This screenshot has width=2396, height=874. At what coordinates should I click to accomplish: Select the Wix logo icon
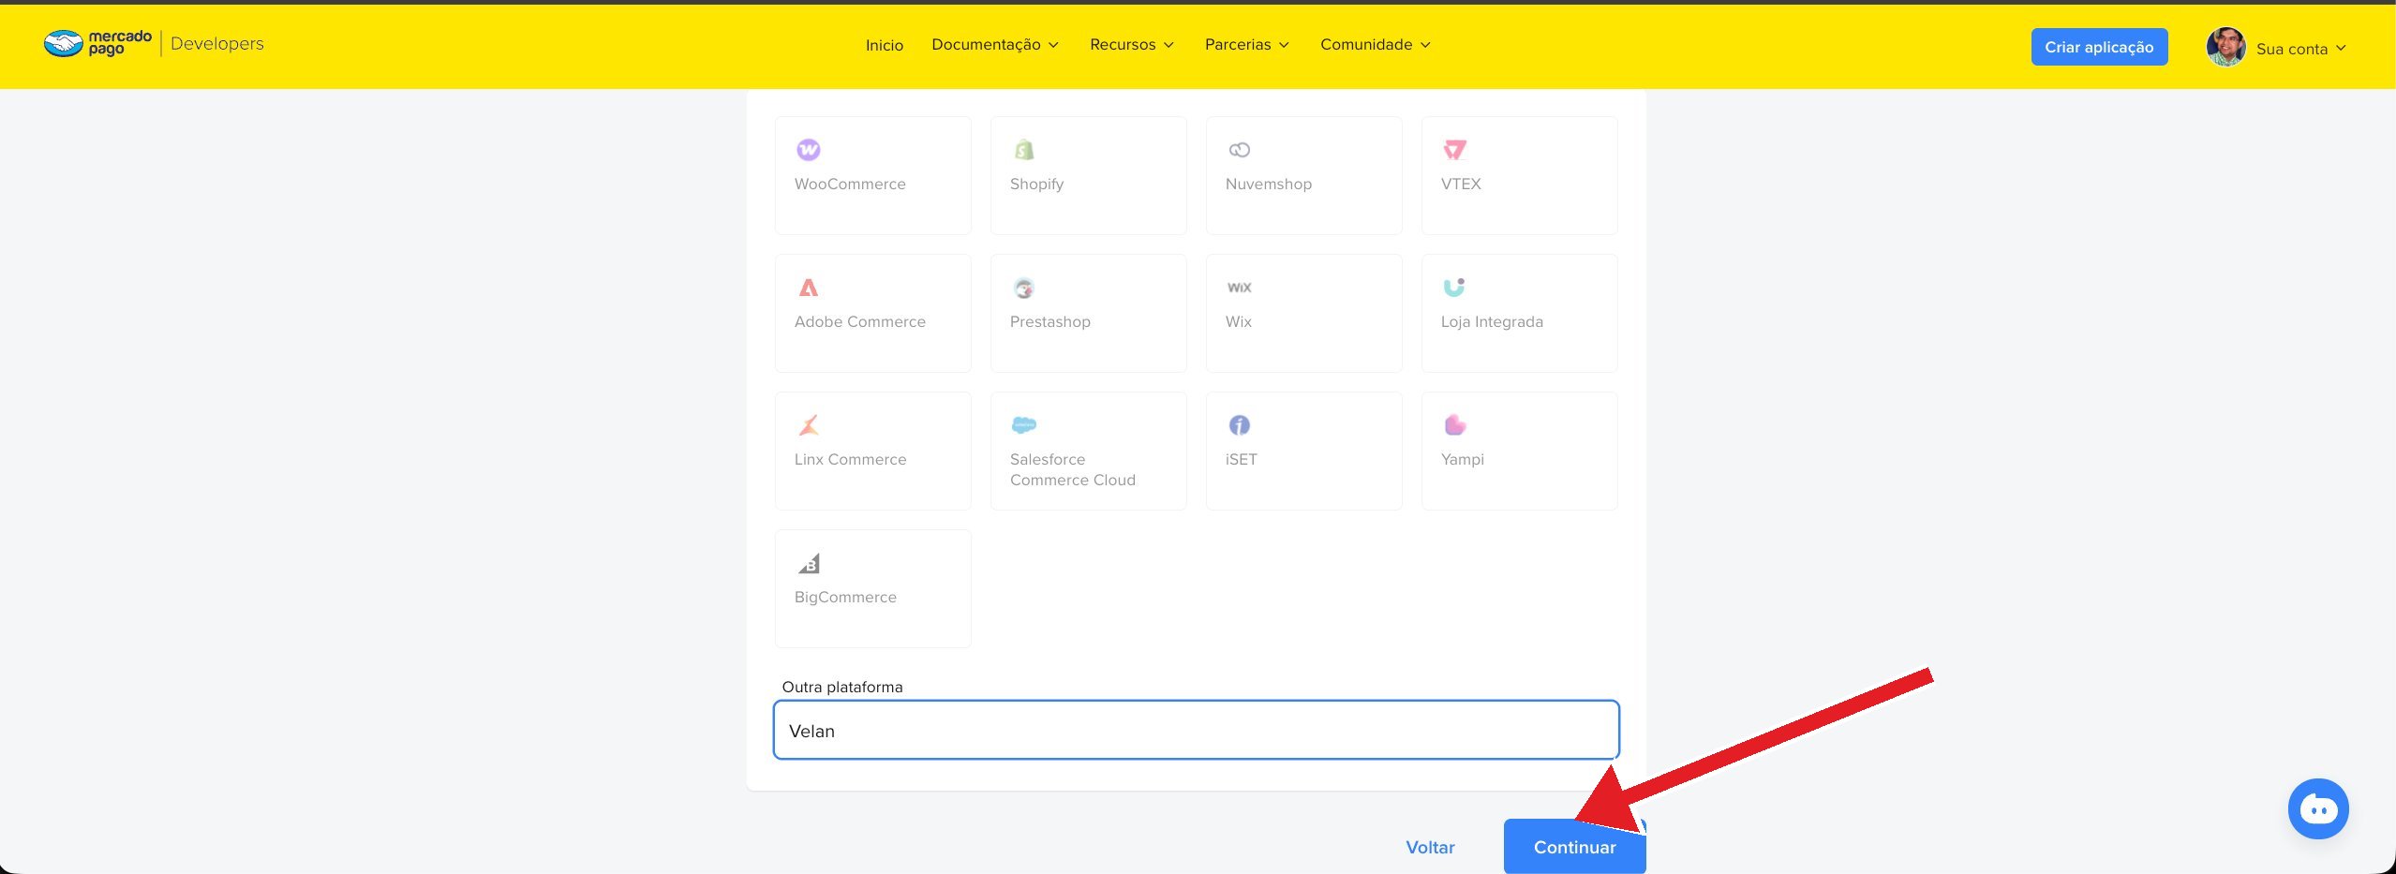click(1239, 288)
